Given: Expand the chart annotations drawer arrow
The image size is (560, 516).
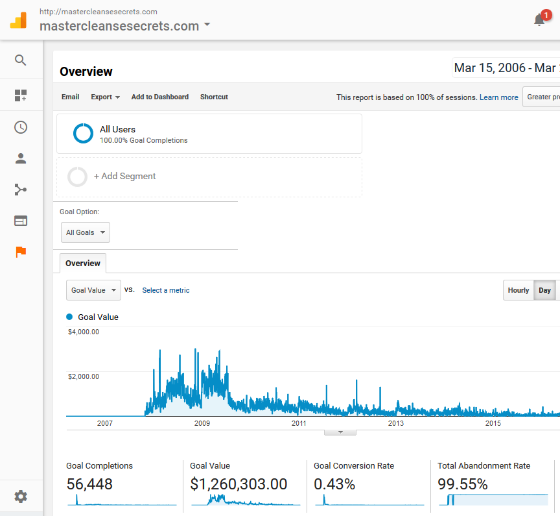Looking at the screenshot, I should click(340, 432).
